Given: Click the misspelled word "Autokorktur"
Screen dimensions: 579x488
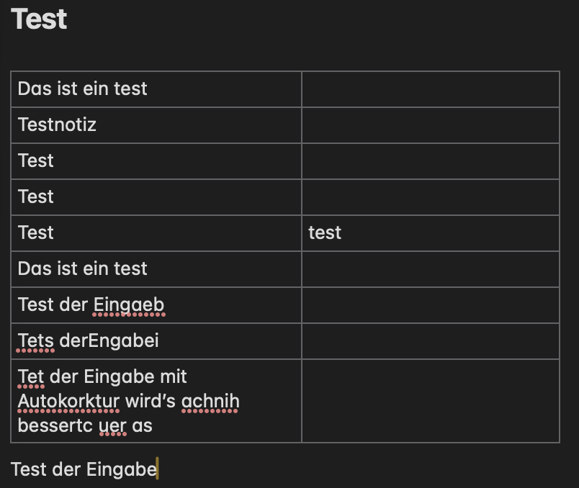Looking at the screenshot, I should coord(69,400).
